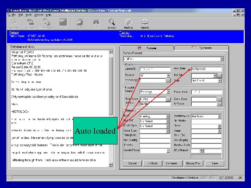Click the pathology text scrollbar down arrow
The height and width of the screenshot is (188, 251).
pyautogui.click(x=111, y=165)
